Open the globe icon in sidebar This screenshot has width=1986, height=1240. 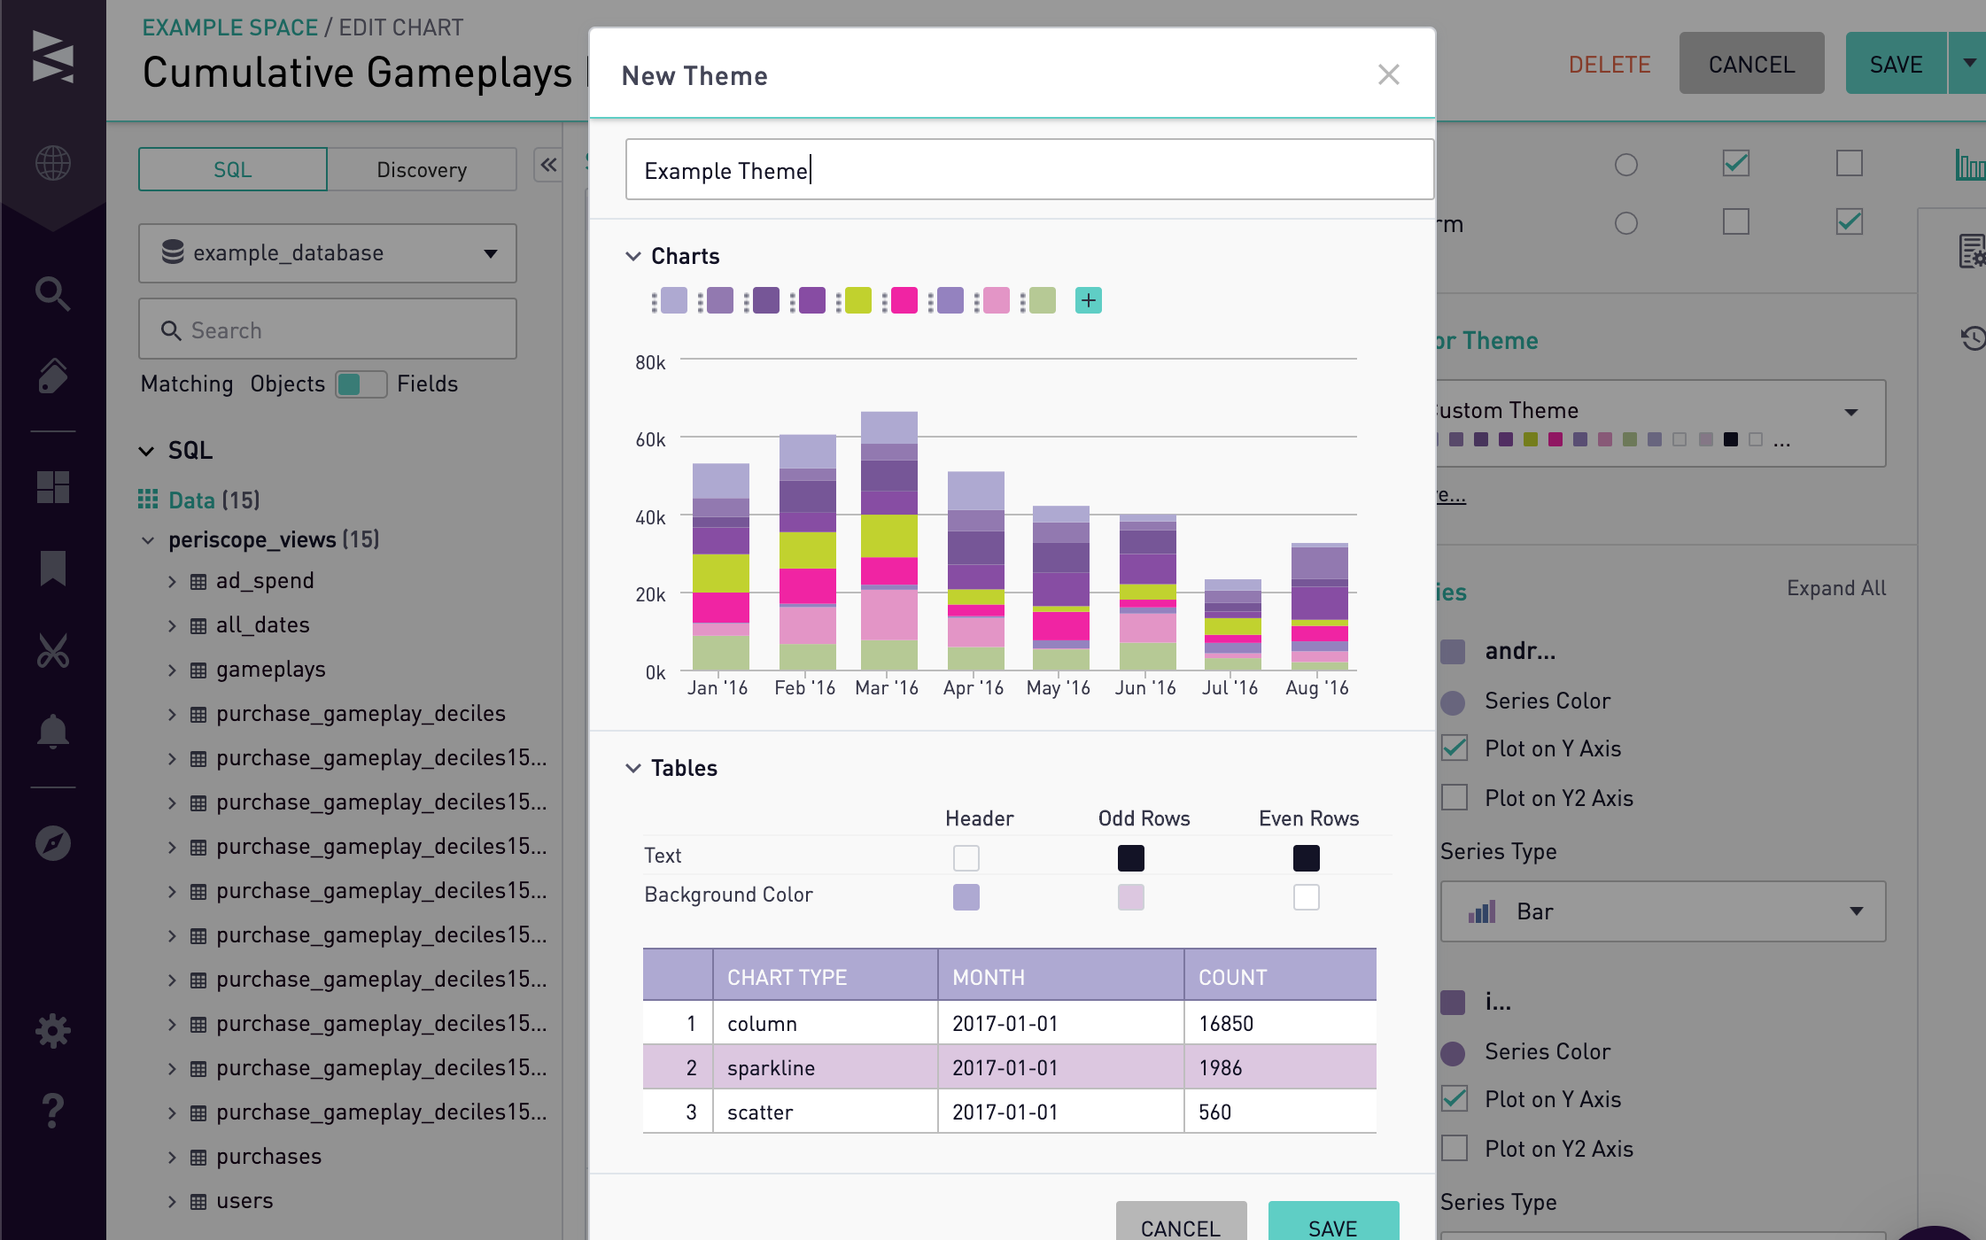pos(53,163)
